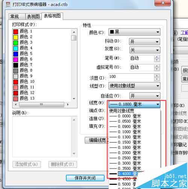The width and height of the screenshot is (188, 189).
Task: Click the style list horizontal scroll-right arrow
Action: coord(68,104)
